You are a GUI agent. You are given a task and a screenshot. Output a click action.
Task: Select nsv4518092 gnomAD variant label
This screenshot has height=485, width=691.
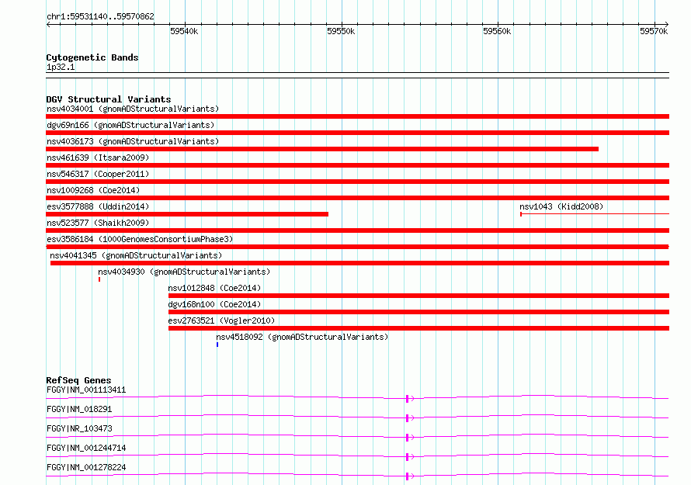[302, 337]
